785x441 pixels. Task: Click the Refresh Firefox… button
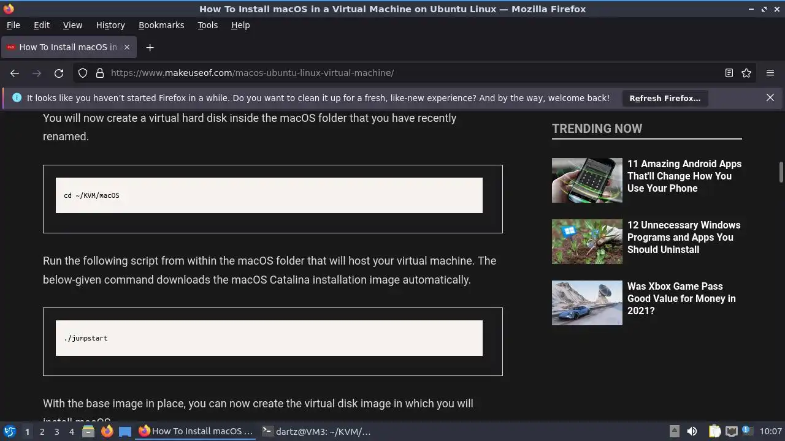click(665, 98)
